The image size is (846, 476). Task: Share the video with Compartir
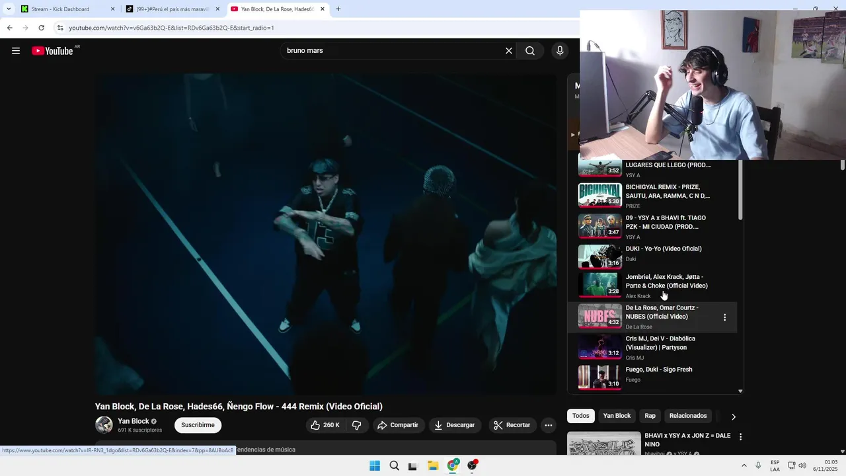(399, 425)
